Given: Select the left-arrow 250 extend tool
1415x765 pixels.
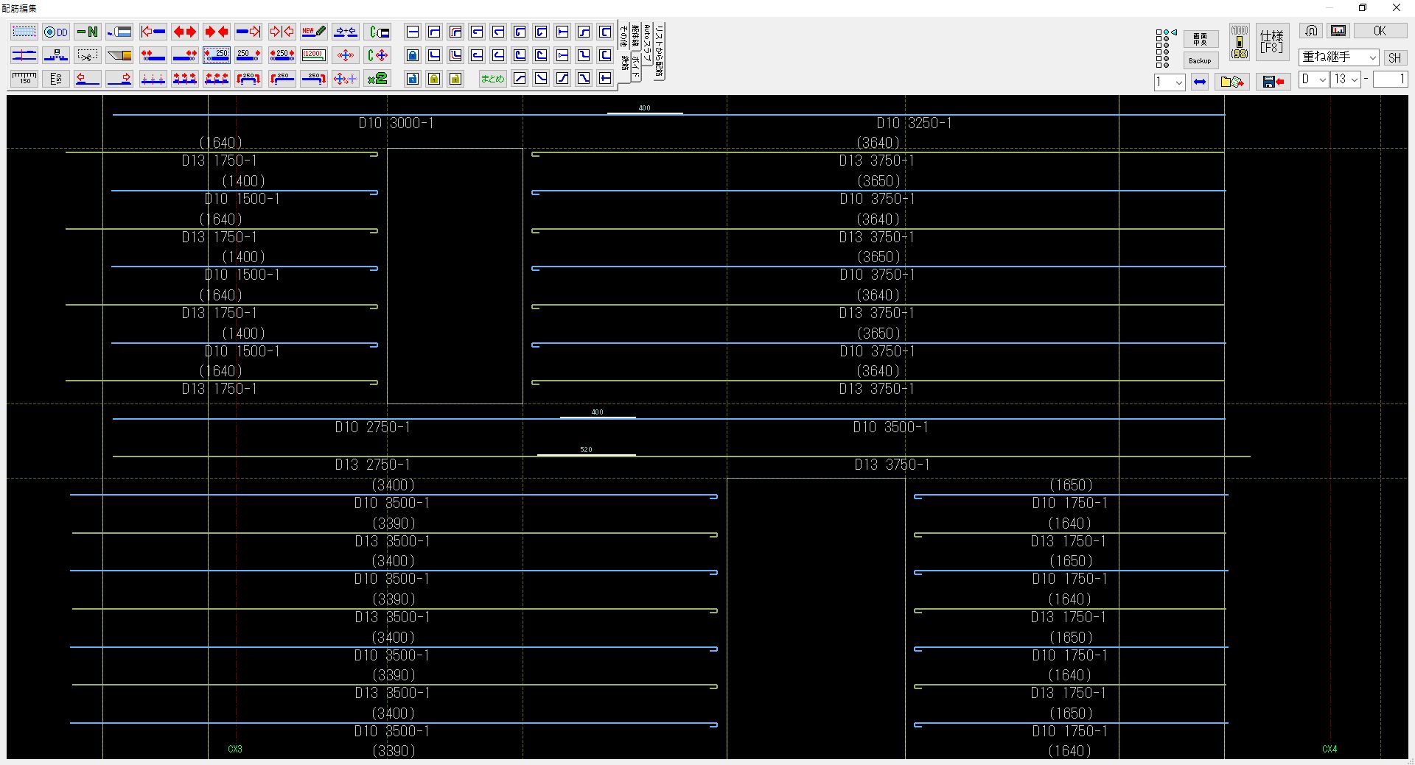Looking at the screenshot, I should coord(217,55).
